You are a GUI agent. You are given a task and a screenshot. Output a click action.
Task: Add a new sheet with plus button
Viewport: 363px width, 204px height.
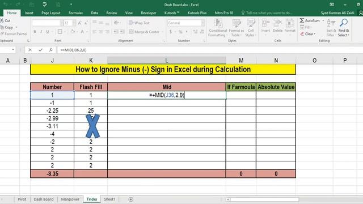[131, 199]
